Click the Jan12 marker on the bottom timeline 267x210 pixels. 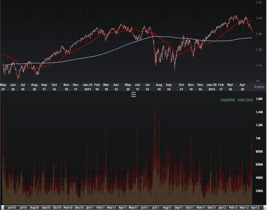coord(222,208)
